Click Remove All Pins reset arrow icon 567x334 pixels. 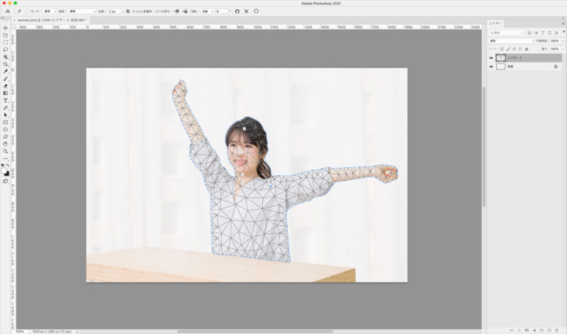coord(237,11)
